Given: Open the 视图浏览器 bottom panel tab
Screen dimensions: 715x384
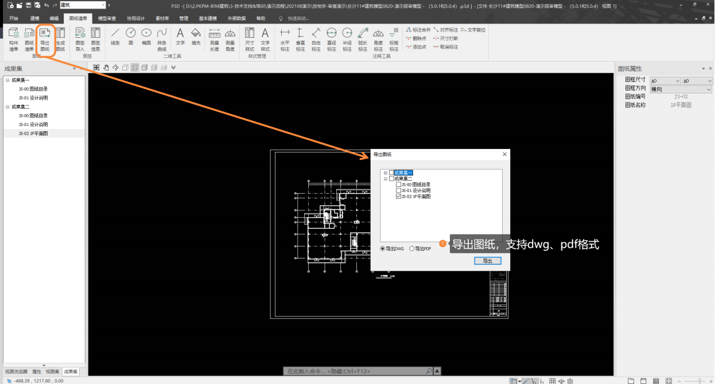Looking at the screenshot, I should pyautogui.click(x=15, y=372).
